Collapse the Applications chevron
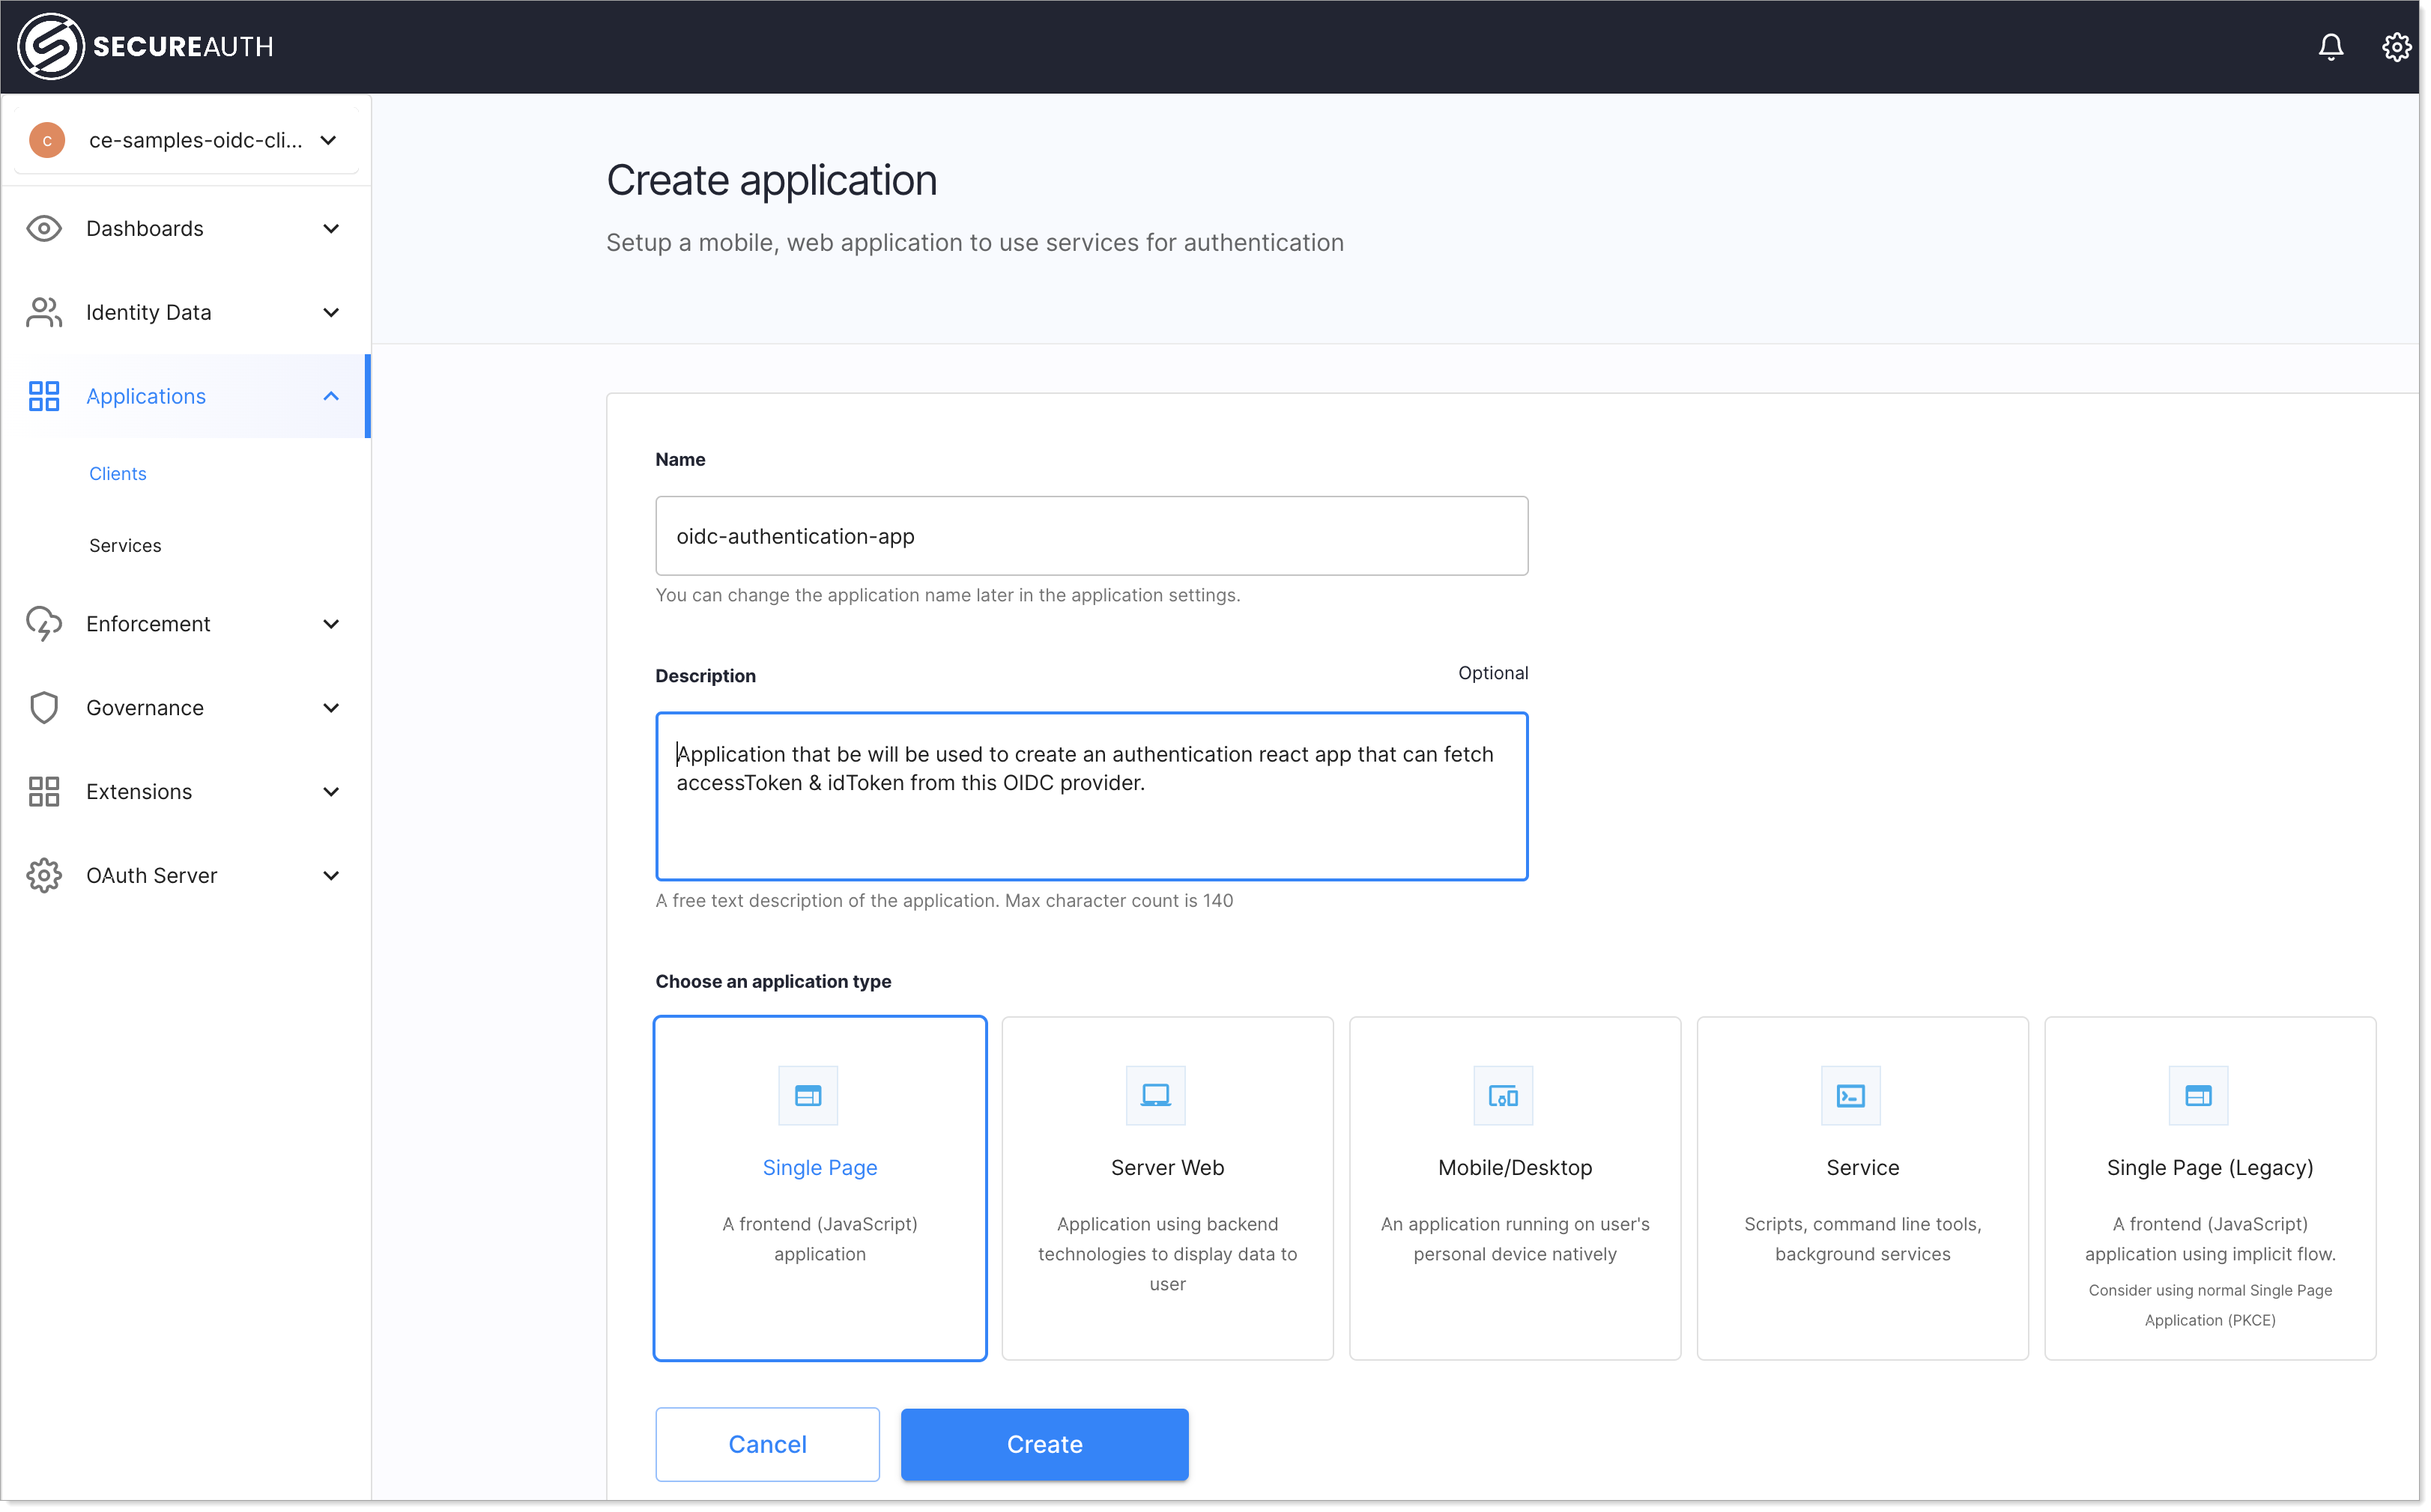2431x1512 pixels. tap(331, 397)
